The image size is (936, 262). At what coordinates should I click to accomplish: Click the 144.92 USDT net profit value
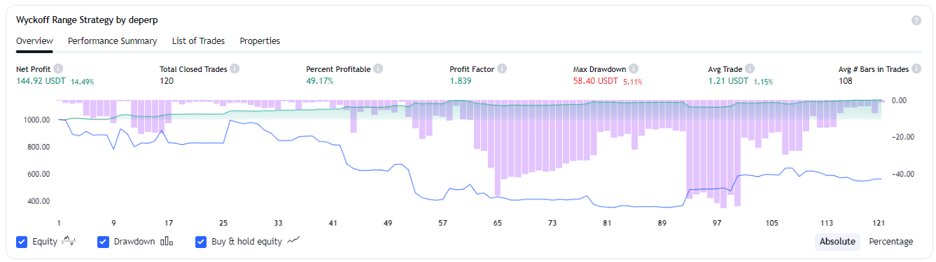point(41,81)
